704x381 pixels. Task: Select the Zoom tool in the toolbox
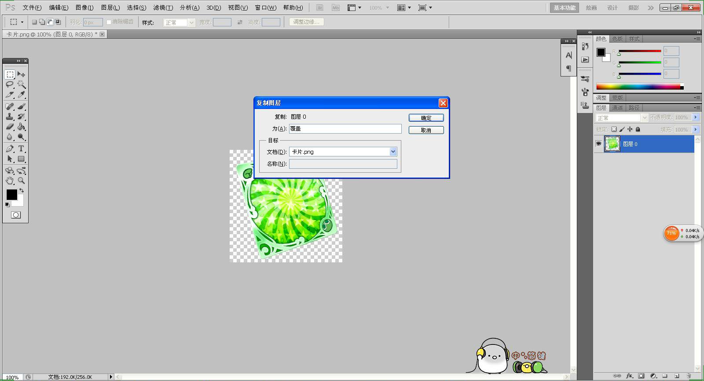pyautogui.click(x=21, y=181)
